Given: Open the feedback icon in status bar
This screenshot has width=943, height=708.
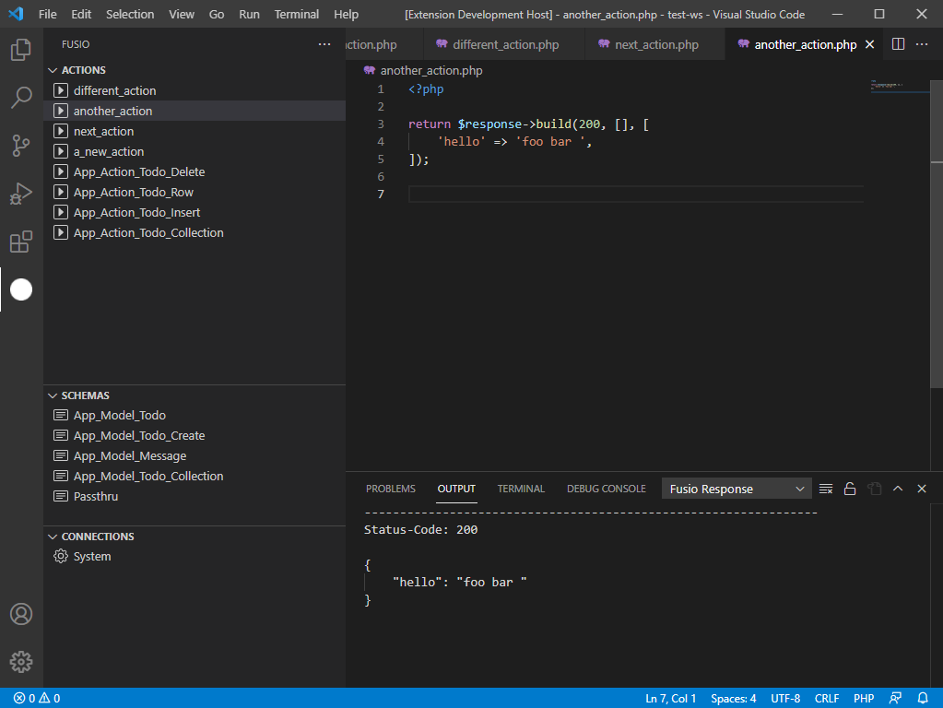Looking at the screenshot, I should pos(895,699).
